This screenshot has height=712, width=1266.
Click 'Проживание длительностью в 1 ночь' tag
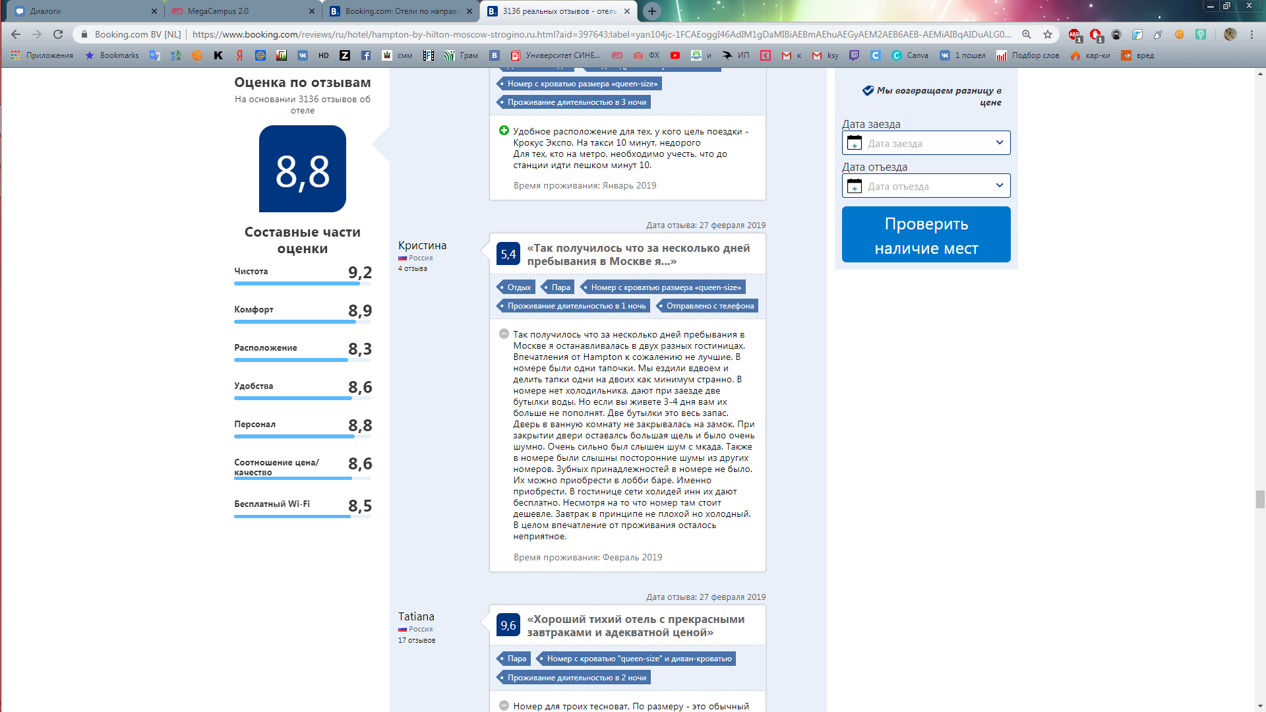click(x=573, y=306)
